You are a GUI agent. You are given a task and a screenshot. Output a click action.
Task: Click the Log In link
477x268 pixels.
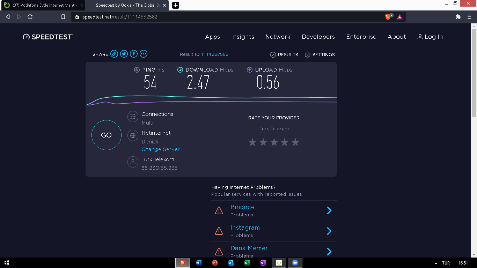click(430, 37)
